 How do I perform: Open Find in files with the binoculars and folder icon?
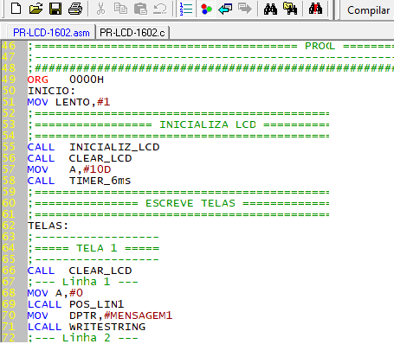click(x=290, y=9)
